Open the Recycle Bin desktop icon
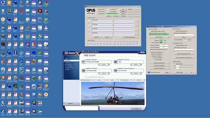 (x=3, y=11)
